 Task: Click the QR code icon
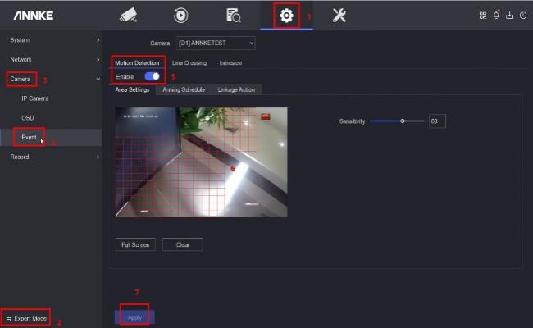pos(484,15)
